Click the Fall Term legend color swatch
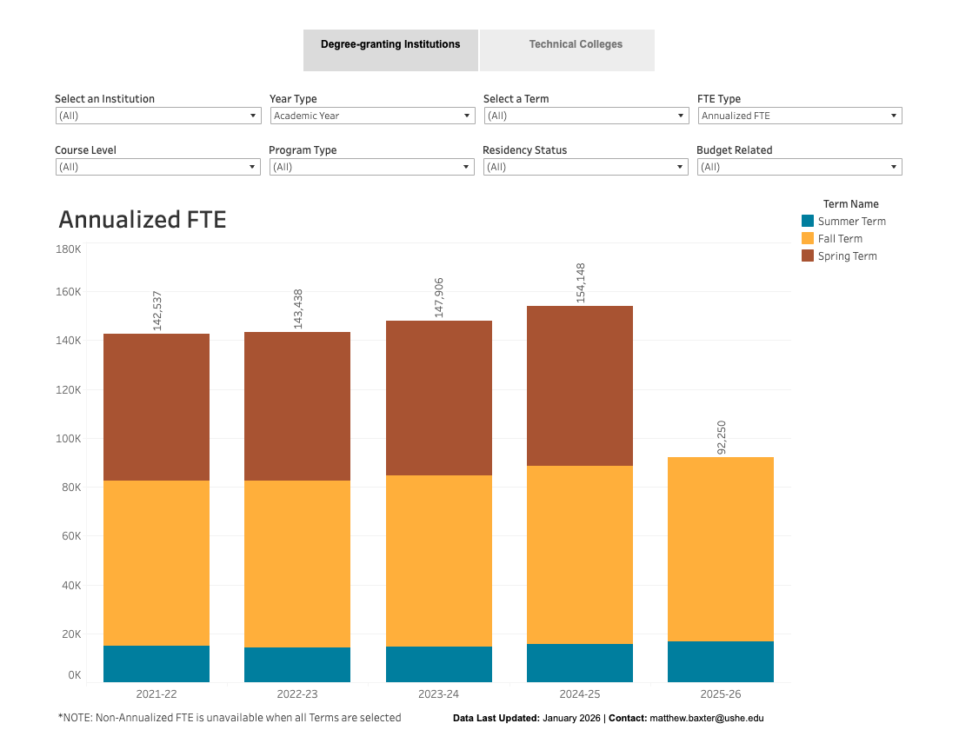 click(808, 239)
